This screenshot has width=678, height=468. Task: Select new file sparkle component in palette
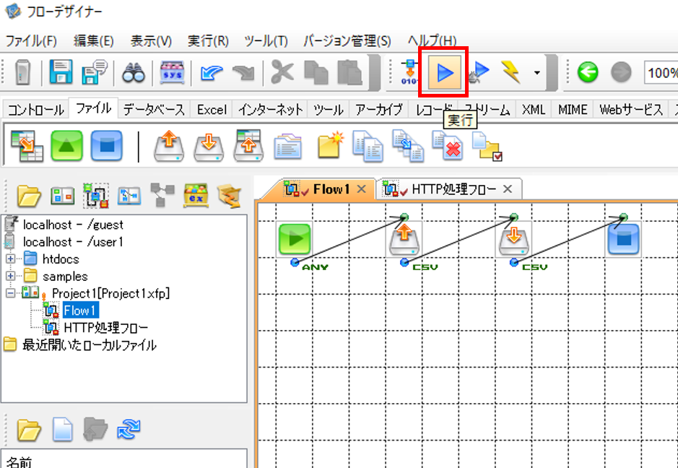[x=331, y=145]
